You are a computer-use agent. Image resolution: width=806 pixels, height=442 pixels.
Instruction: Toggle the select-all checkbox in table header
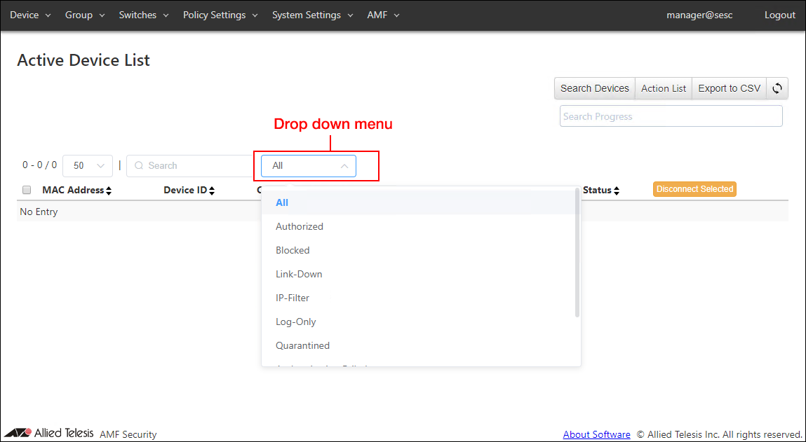(x=27, y=190)
